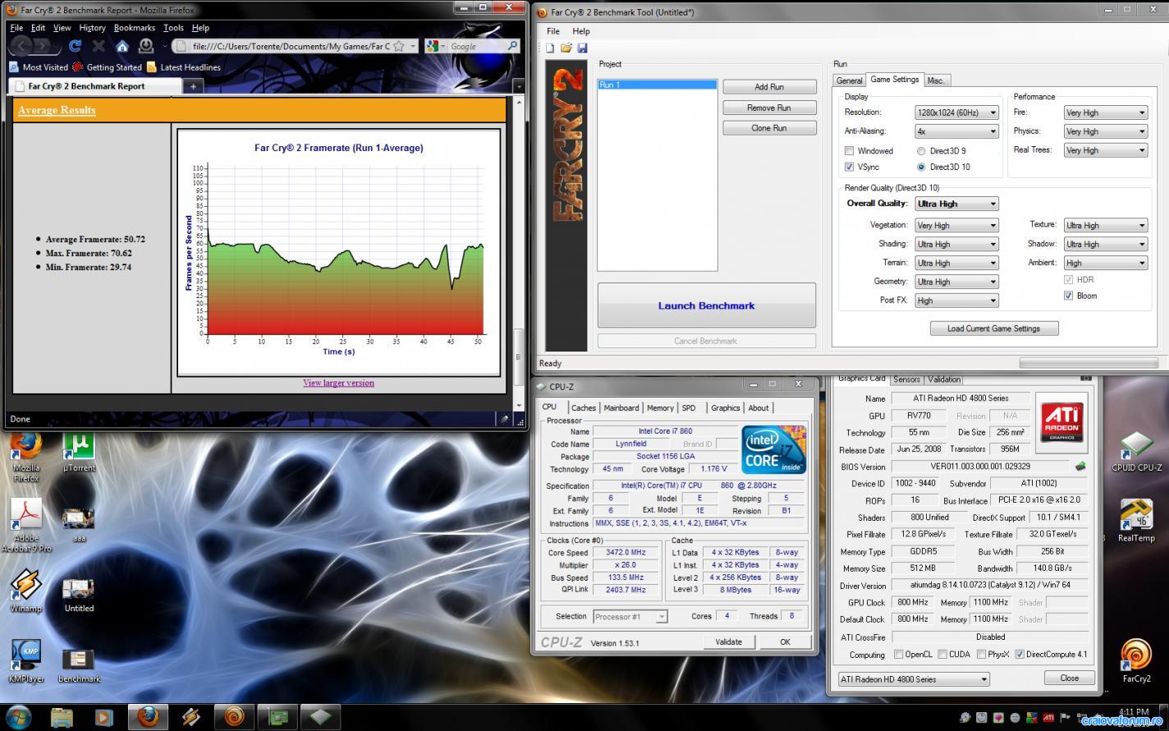1169x731 pixels.
Task: Open the Winamp desktop shortcut
Action: (x=25, y=591)
